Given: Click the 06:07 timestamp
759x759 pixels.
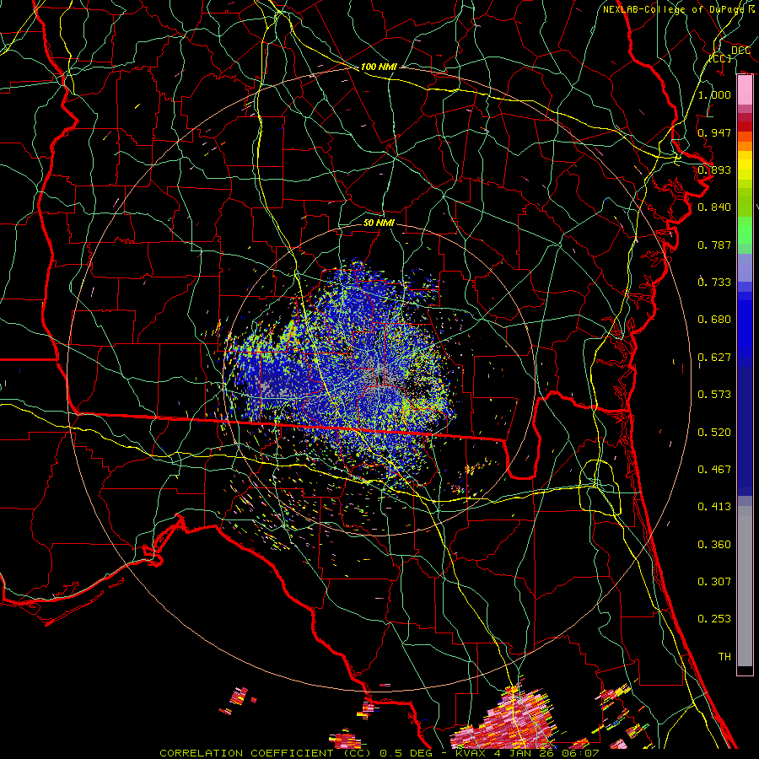Looking at the screenshot, I should pyautogui.click(x=580, y=753).
